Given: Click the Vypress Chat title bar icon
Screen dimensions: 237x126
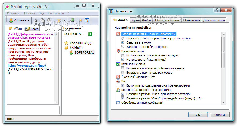Looking at the screenshot, I should [7, 7].
